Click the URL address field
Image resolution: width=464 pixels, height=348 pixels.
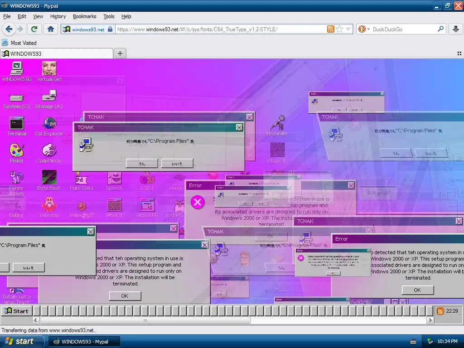pyautogui.click(x=221, y=29)
